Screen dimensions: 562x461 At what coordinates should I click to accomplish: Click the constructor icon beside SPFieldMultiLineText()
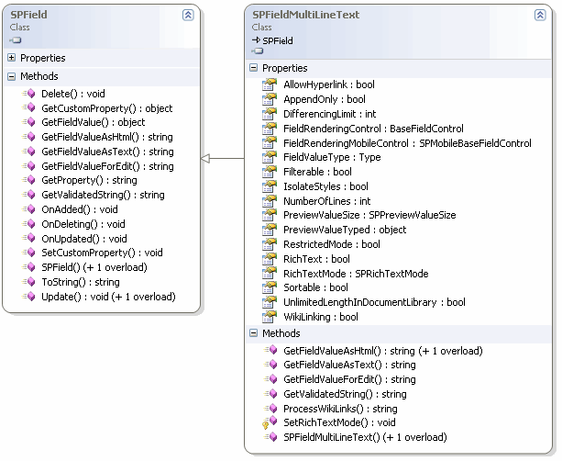click(271, 437)
